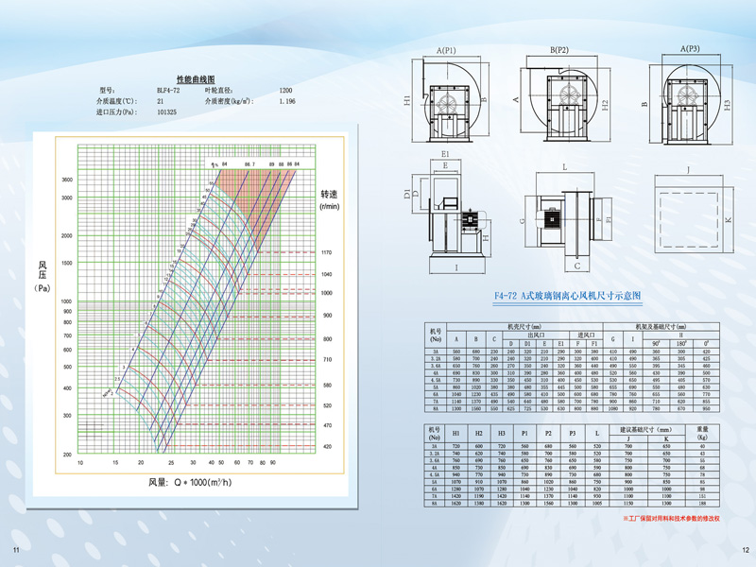Select the 1170 speed value beside the chart
756x567 pixels.
tap(326, 253)
